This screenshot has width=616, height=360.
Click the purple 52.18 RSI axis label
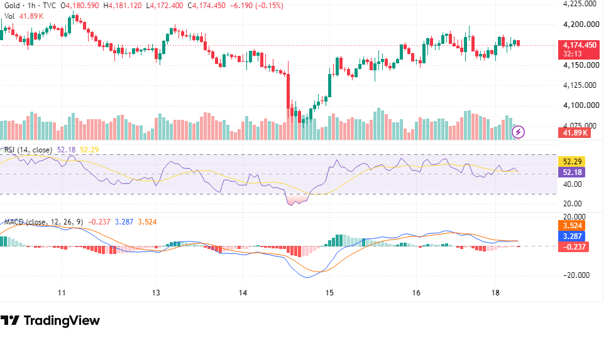(x=572, y=172)
